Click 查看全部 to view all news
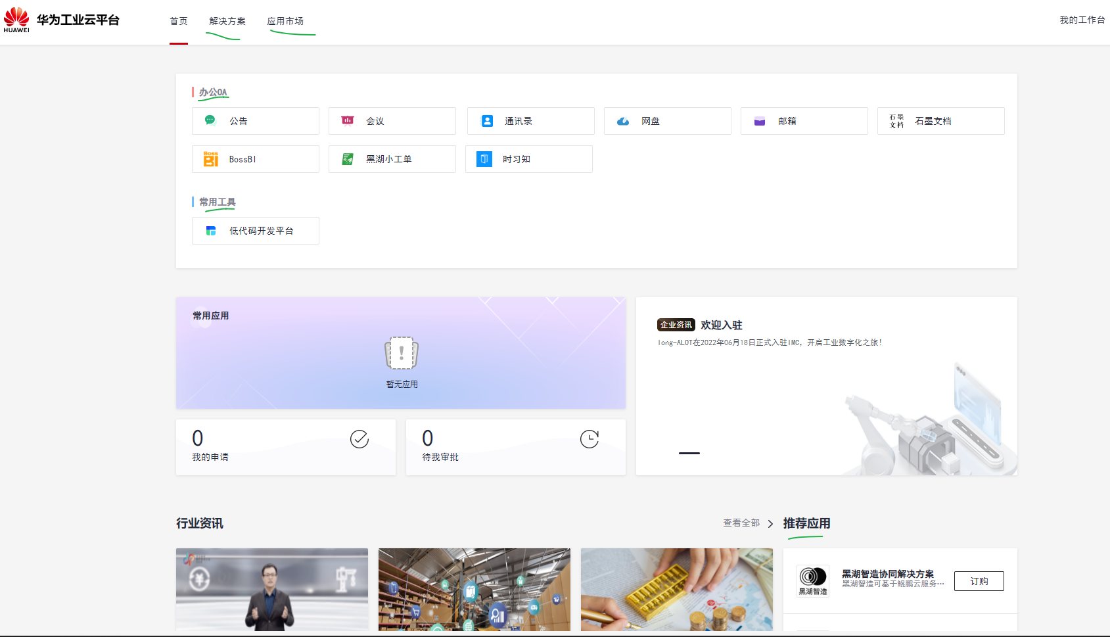The width and height of the screenshot is (1110, 637). [741, 523]
